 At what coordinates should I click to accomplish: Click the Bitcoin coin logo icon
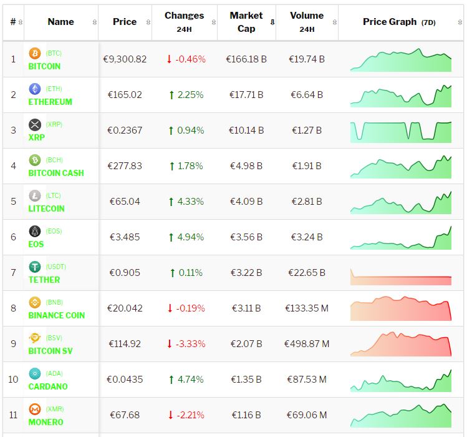click(35, 54)
